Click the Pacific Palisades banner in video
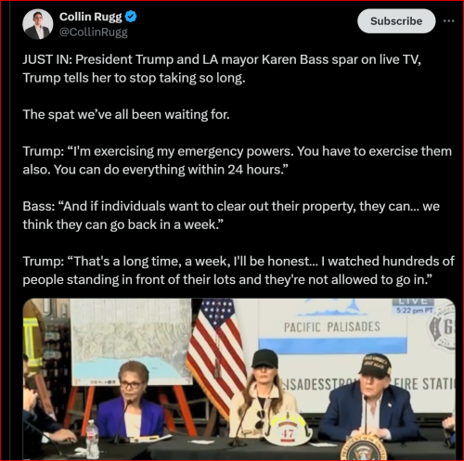Viewport: 464px width, 461px height. 332,327
